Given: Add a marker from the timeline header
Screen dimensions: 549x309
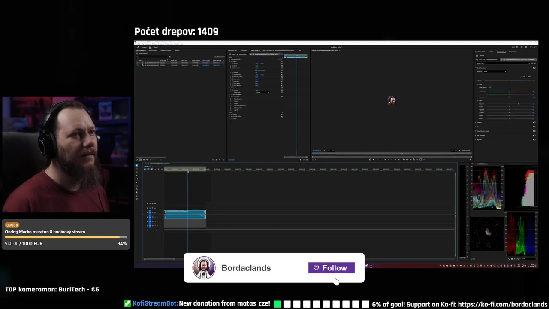Looking at the screenshot, I should tap(155, 169).
